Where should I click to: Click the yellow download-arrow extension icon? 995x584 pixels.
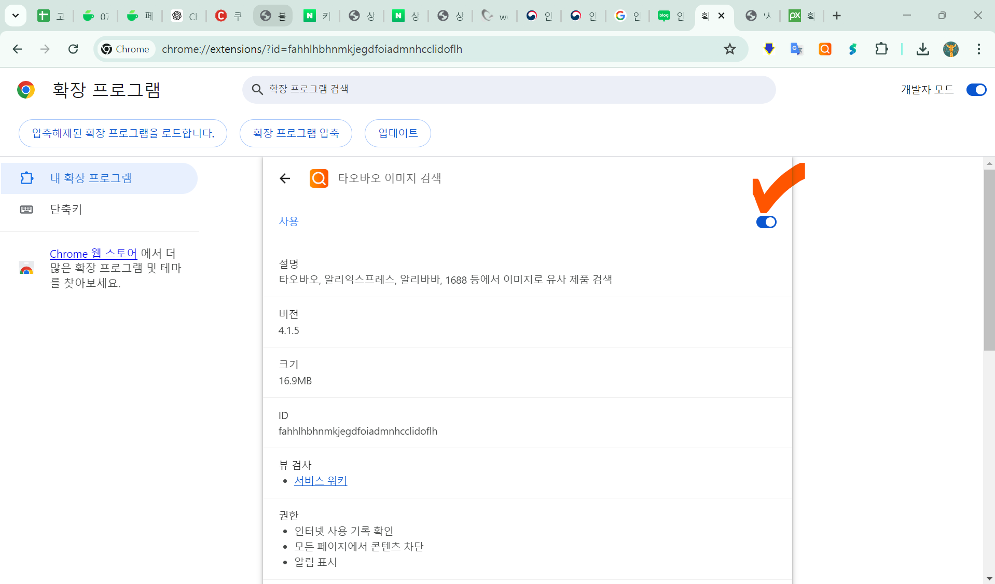[769, 49]
